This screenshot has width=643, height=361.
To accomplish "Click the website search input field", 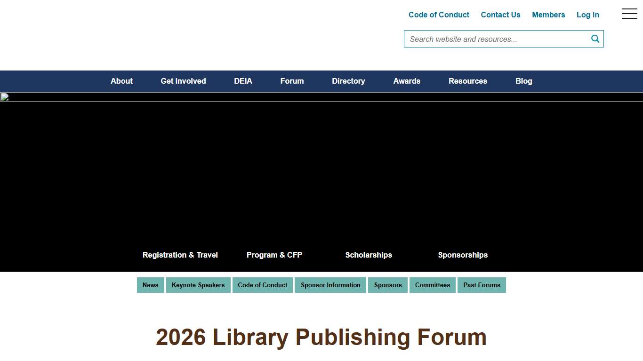I will click(x=494, y=39).
